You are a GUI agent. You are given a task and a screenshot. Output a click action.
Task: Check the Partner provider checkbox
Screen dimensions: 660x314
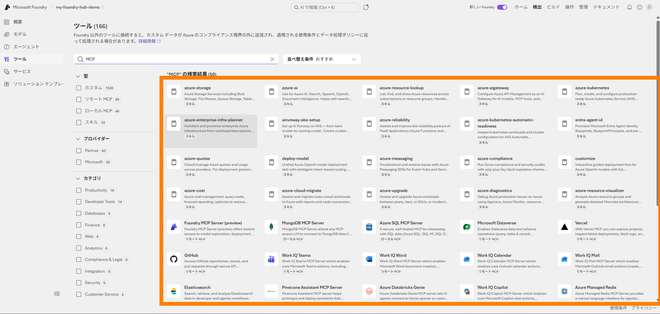79,151
